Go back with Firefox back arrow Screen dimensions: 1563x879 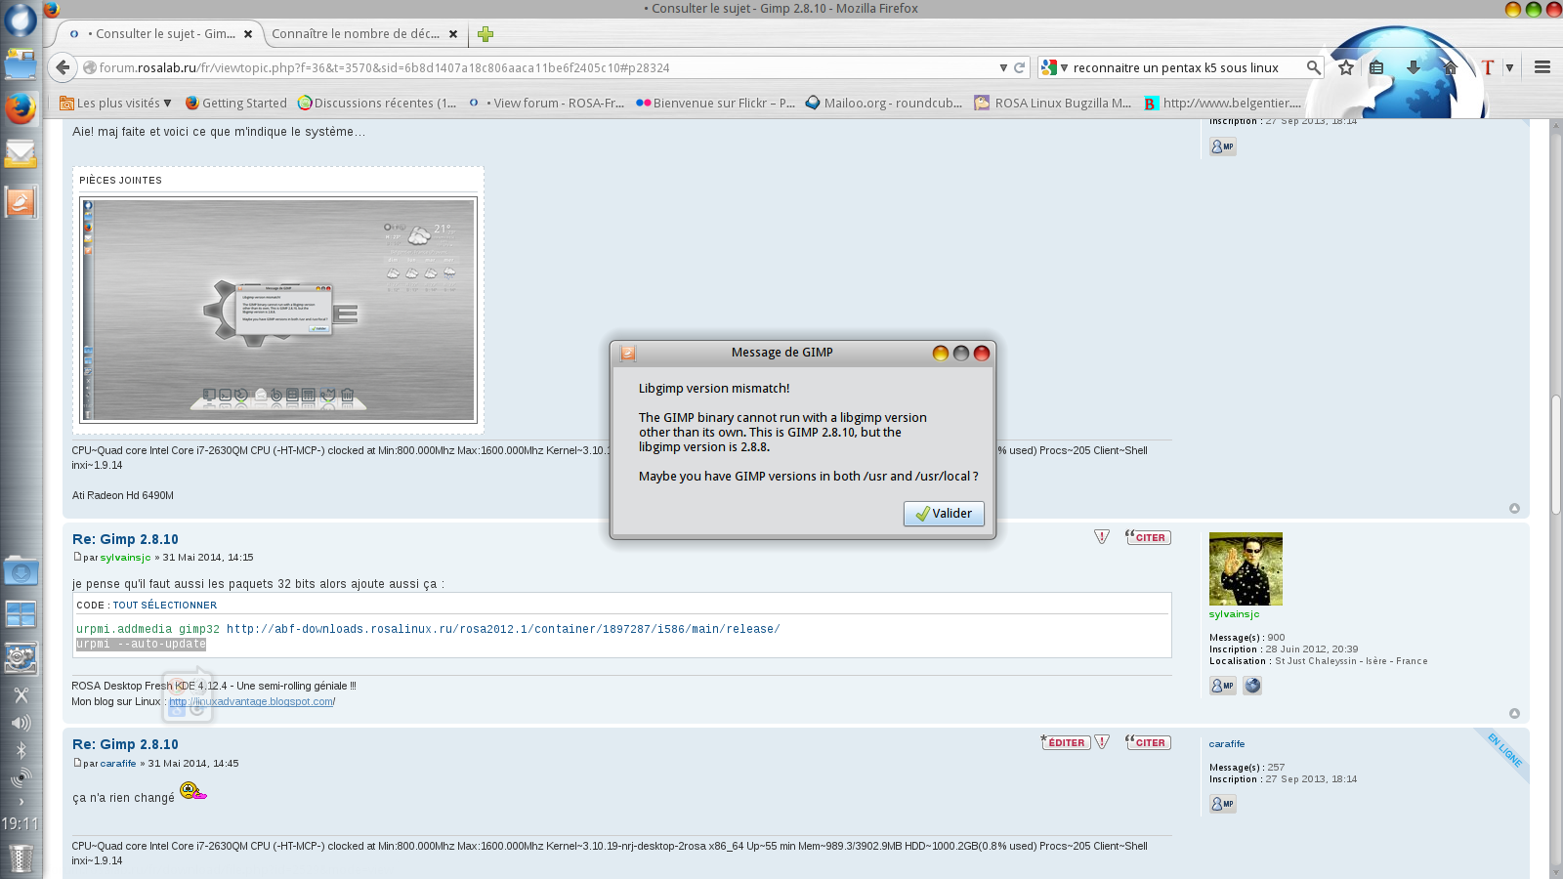pos(63,67)
